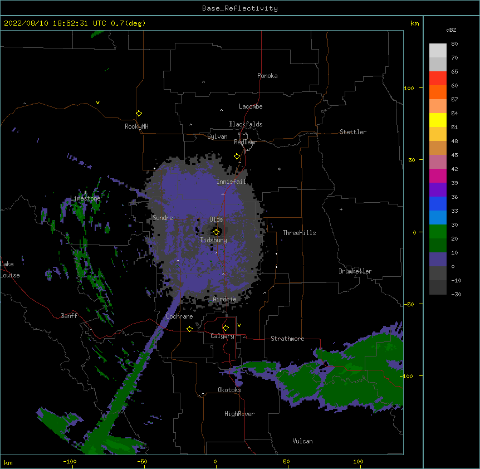Select the purple 36–39 dBZ legend swatch
This screenshot has width=480, height=469.
[x=438, y=190]
